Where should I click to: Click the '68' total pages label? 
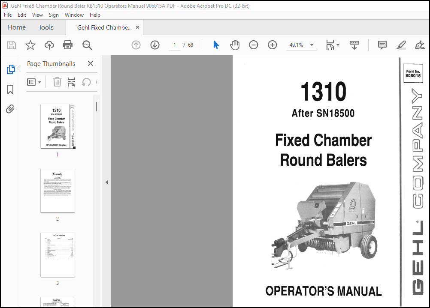click(191, 45)
